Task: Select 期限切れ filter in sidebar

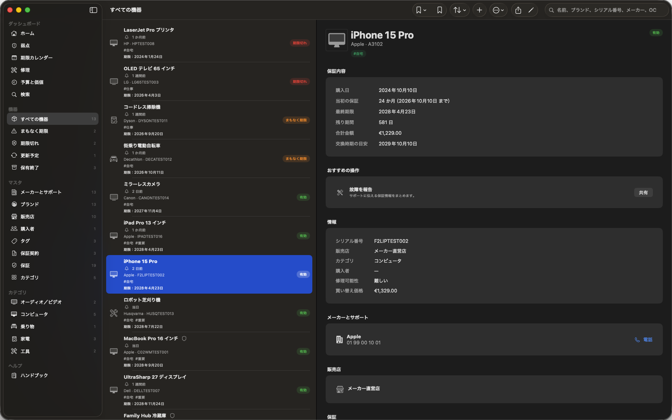Action: click(53, 144)
